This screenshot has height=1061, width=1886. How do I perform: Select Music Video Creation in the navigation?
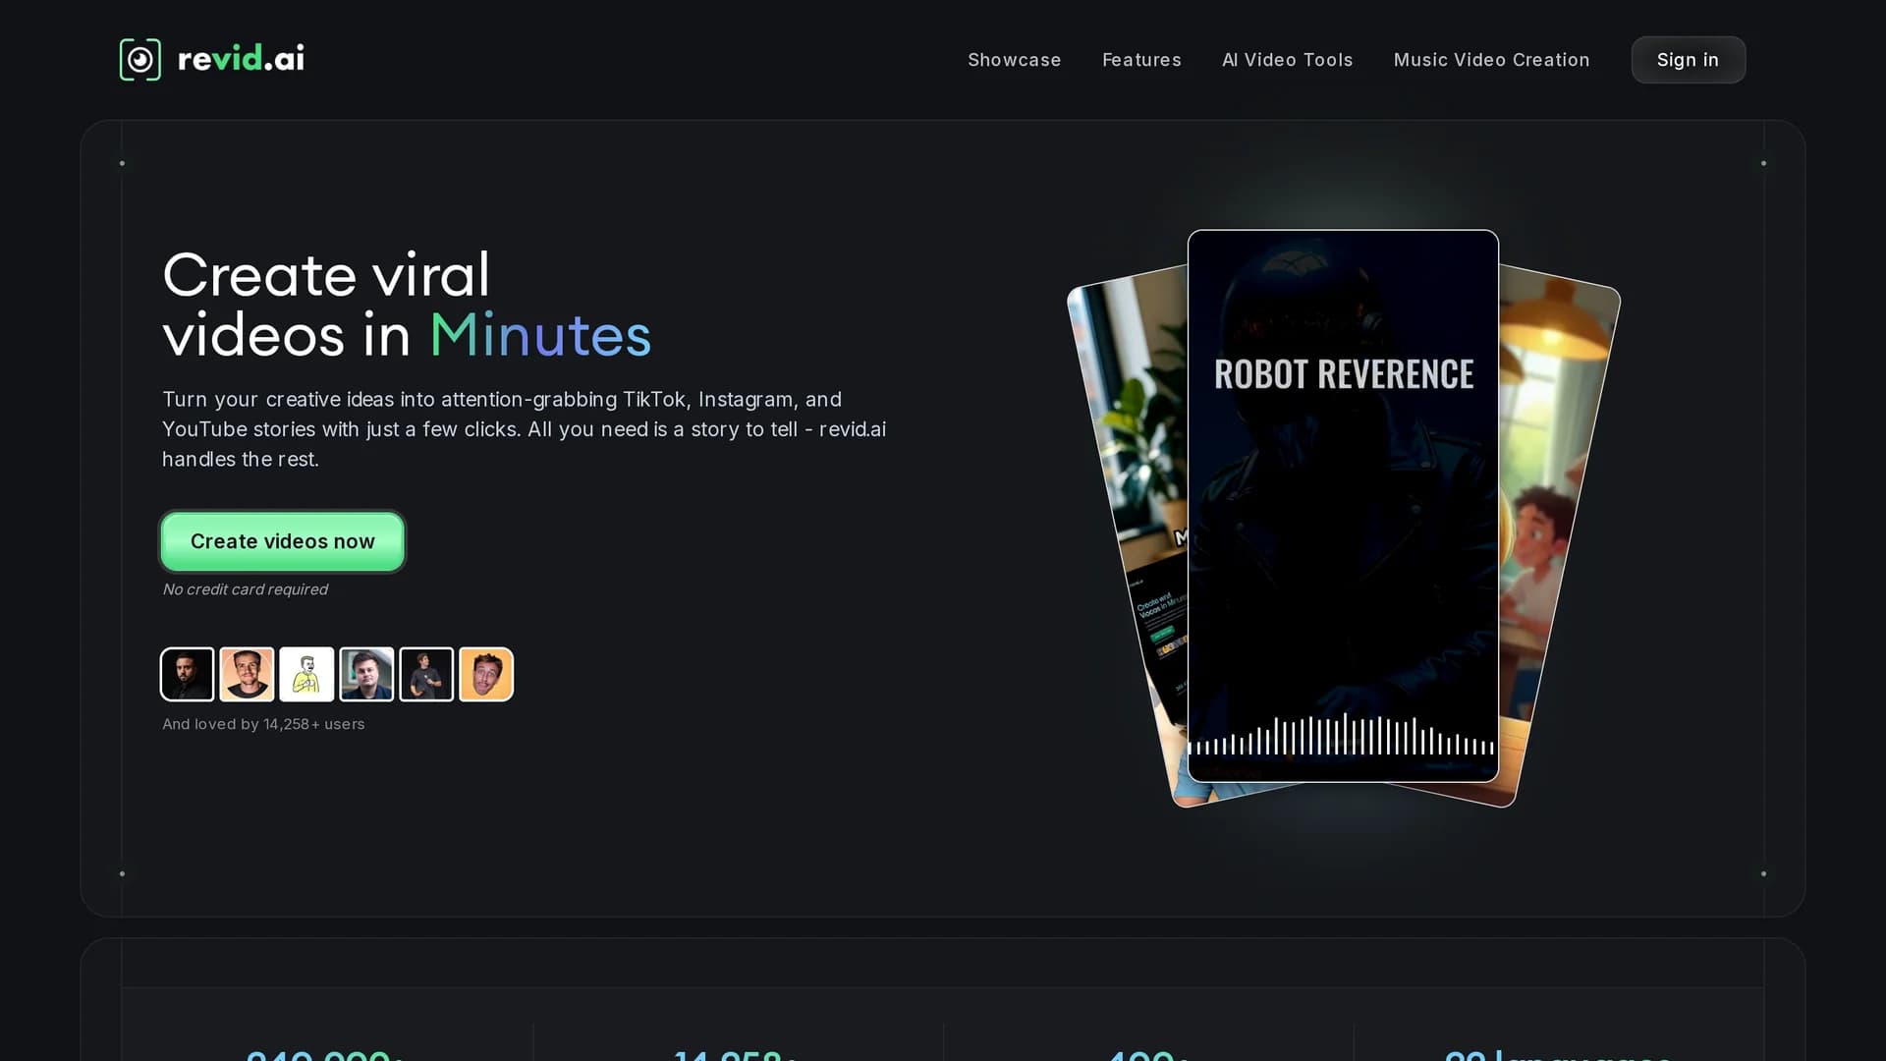tap(1491, 60)
